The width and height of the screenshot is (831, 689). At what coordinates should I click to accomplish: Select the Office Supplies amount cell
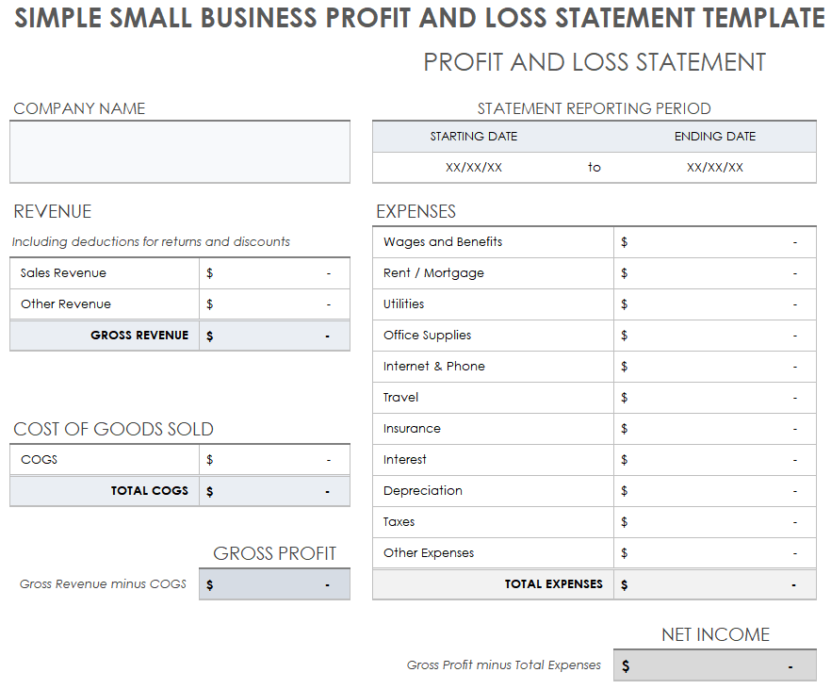(714, 336)
